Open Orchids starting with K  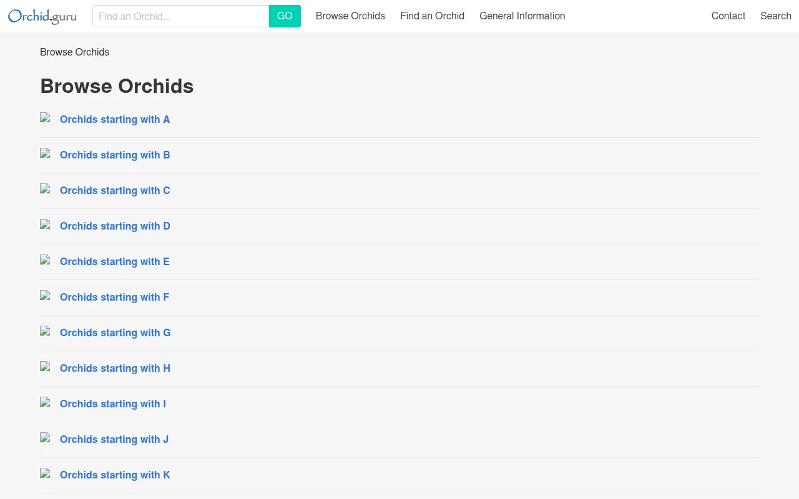115,475
